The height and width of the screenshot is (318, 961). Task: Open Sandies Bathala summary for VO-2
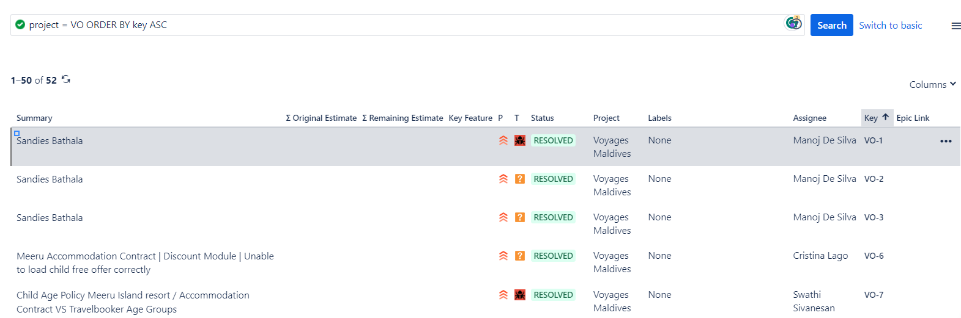coord(50,179)
